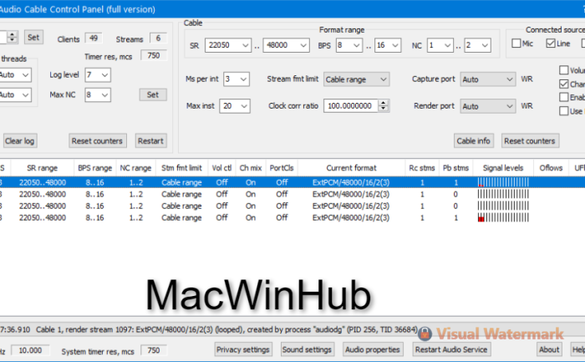Open the Max NC dropdown
This screenshot has height=362, width=585.
coord(98,94)
